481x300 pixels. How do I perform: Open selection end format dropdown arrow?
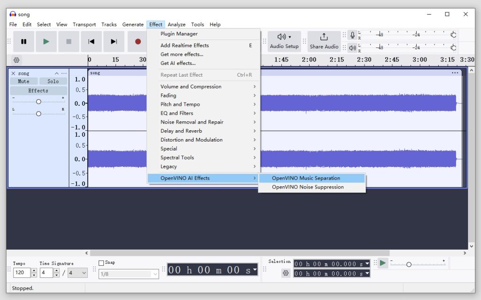coord(367,273)
